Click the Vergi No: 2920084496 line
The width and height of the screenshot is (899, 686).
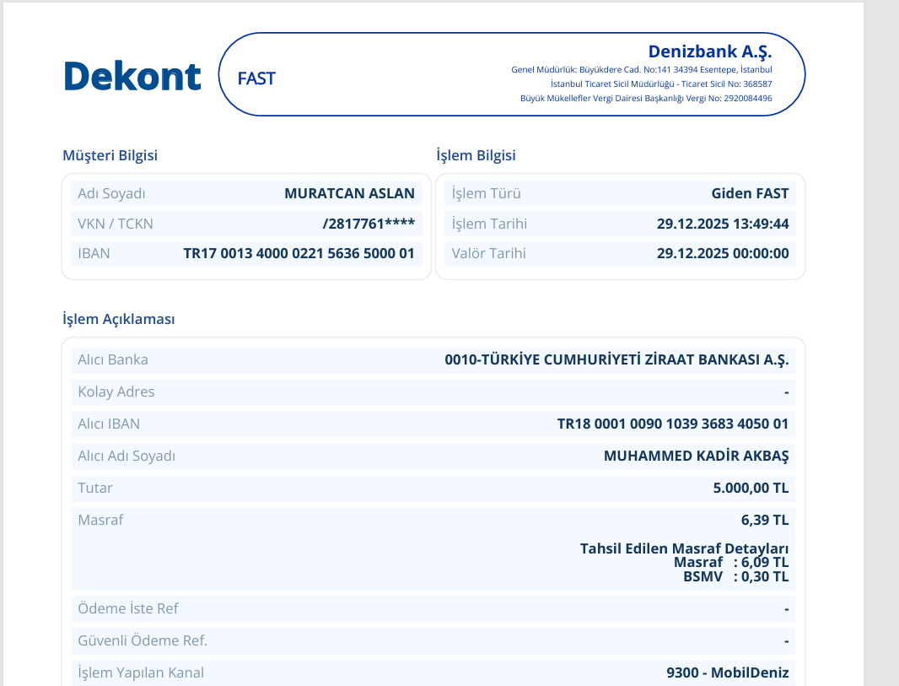click(x=646, y=98)
